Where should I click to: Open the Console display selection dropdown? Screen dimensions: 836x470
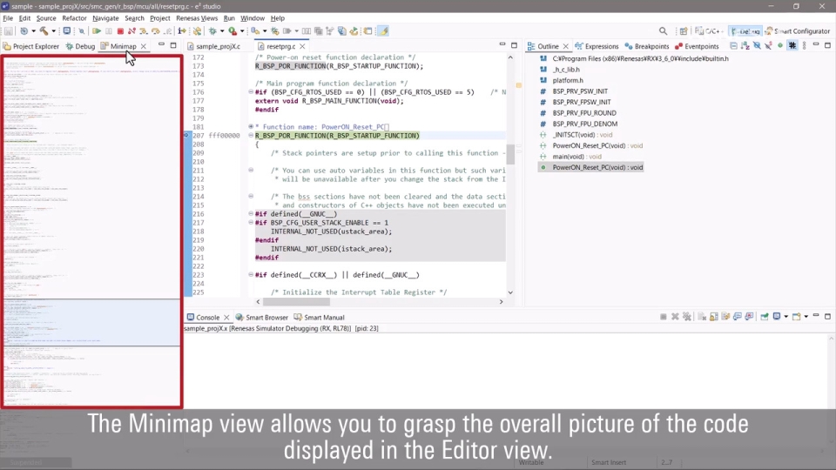(787, 317)
